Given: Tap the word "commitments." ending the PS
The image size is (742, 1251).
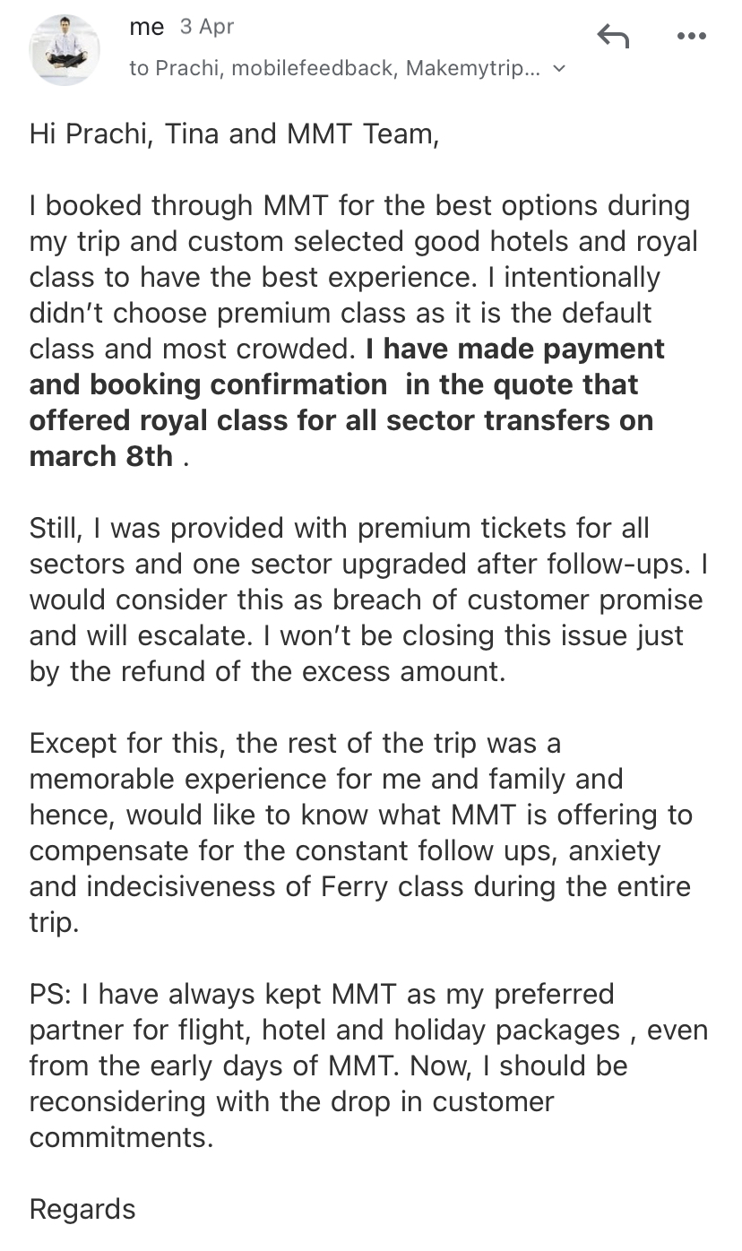Looking at the screenshot, I should tap(122, 1137).
